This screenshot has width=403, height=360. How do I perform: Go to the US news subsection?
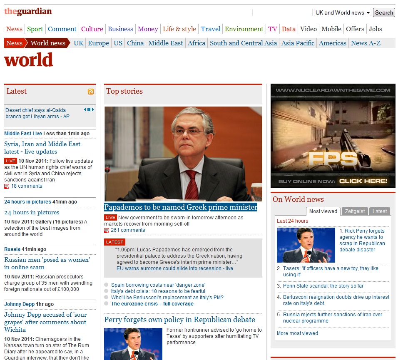click(118, 43)
